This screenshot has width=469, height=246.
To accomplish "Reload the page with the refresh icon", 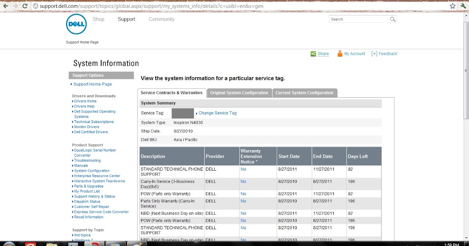I will coord(25,6).
